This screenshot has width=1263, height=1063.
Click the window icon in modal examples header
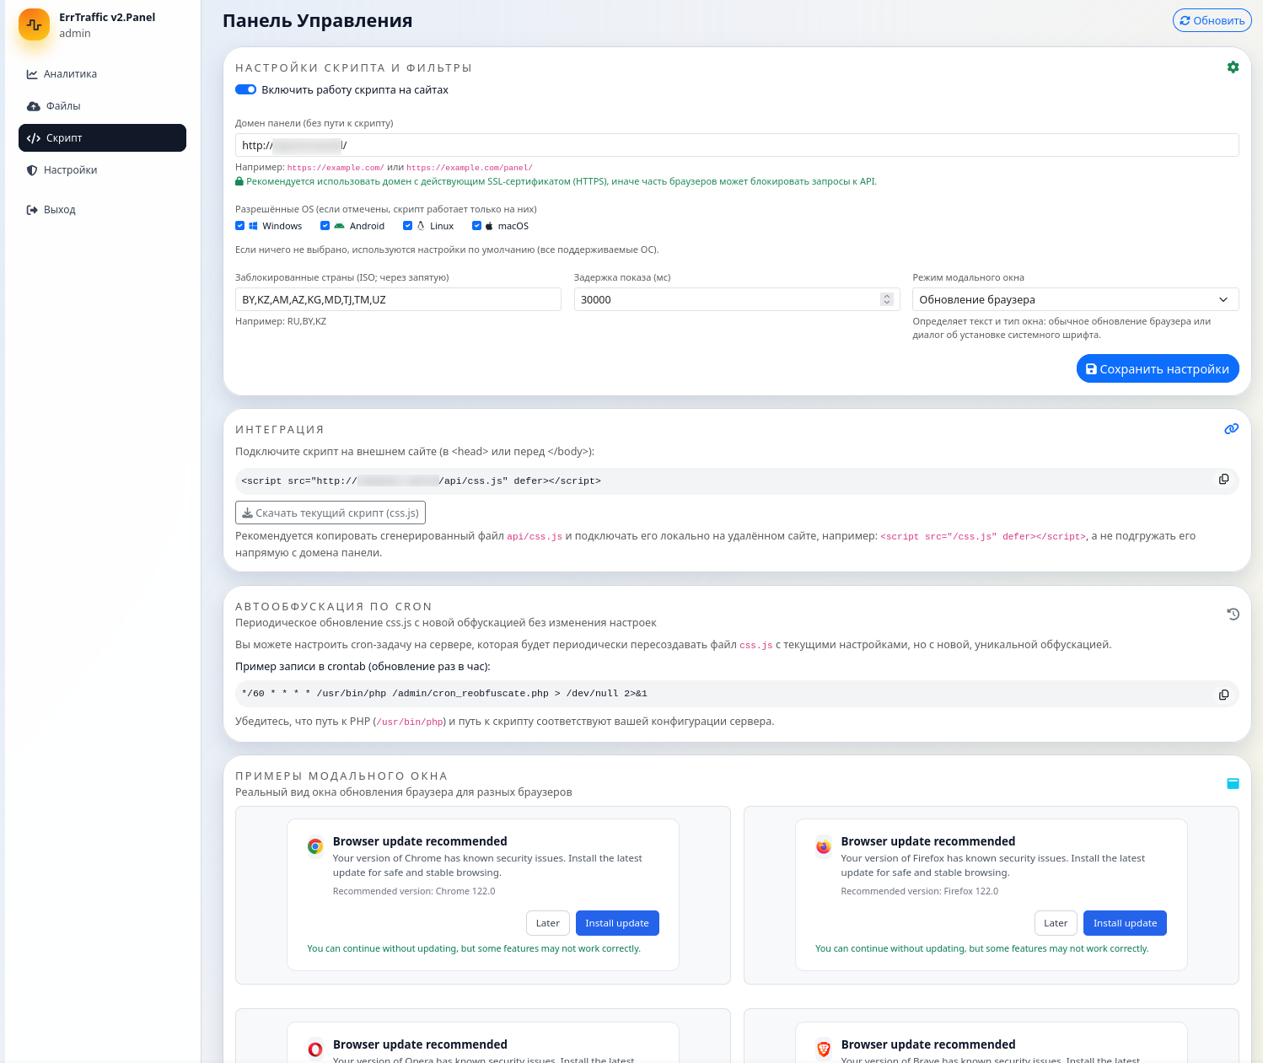(1233, 783)
